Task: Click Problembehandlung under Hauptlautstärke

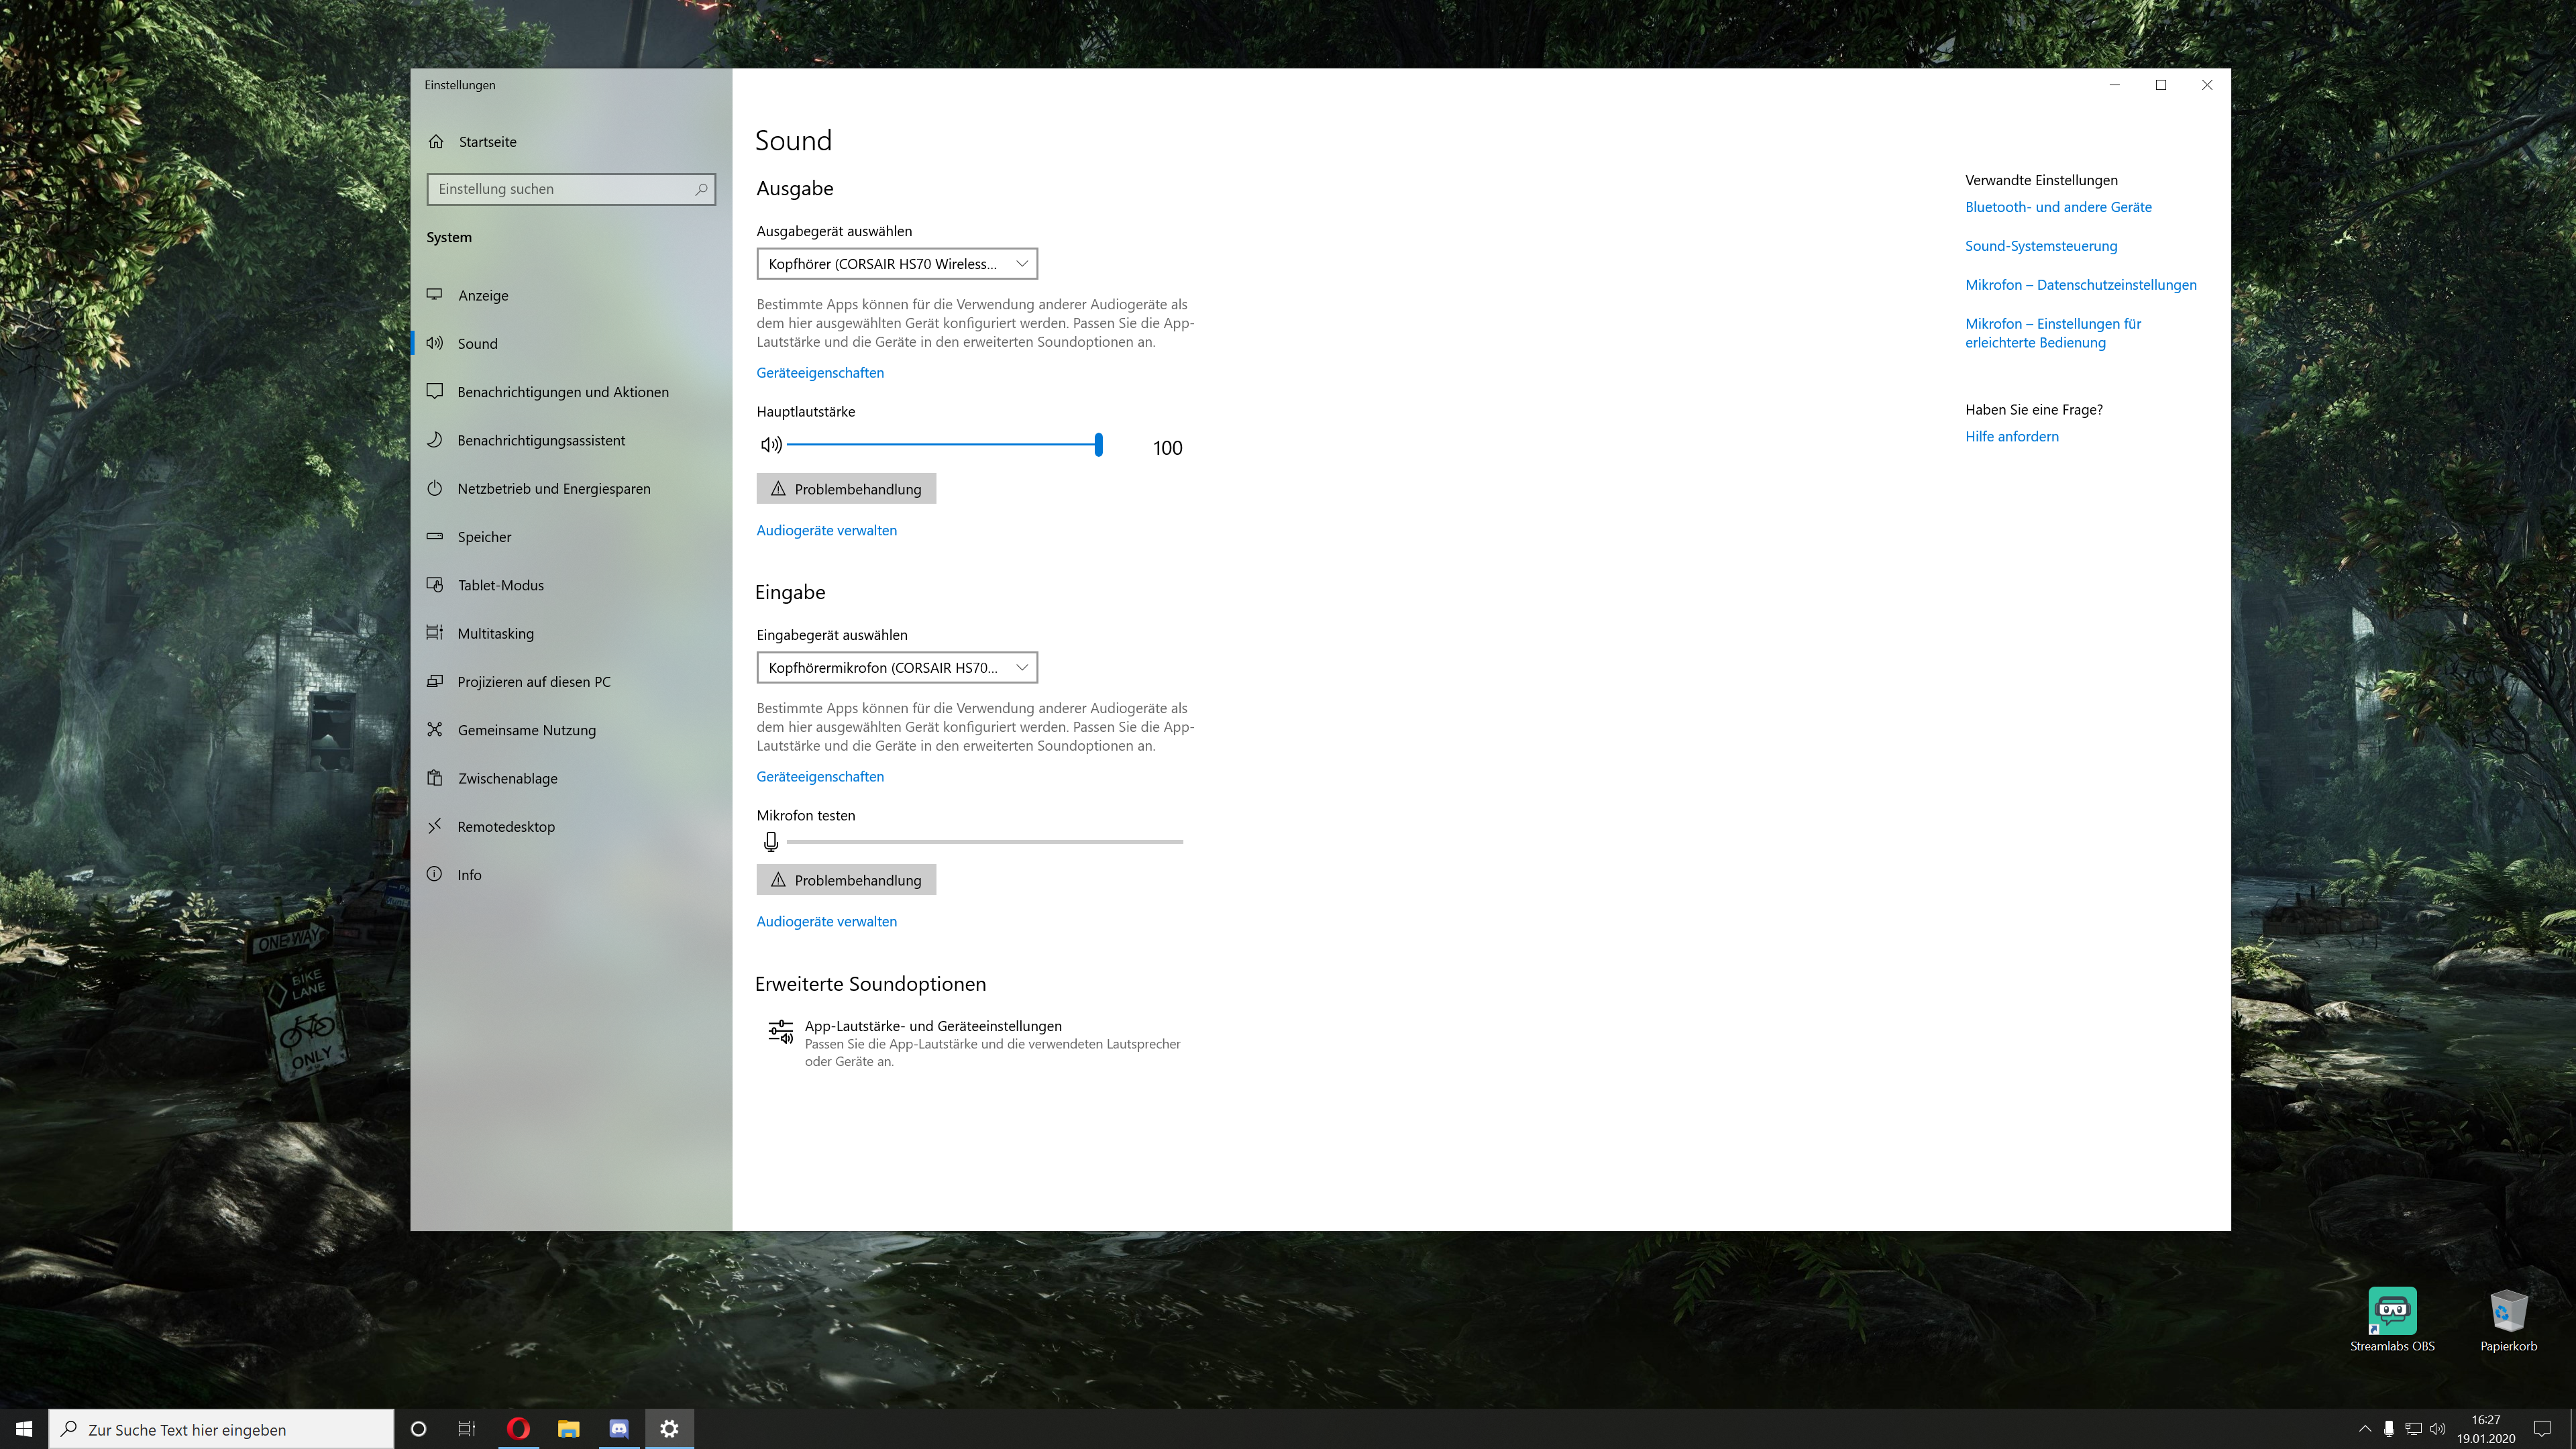Action: click(x=846, y=489)
